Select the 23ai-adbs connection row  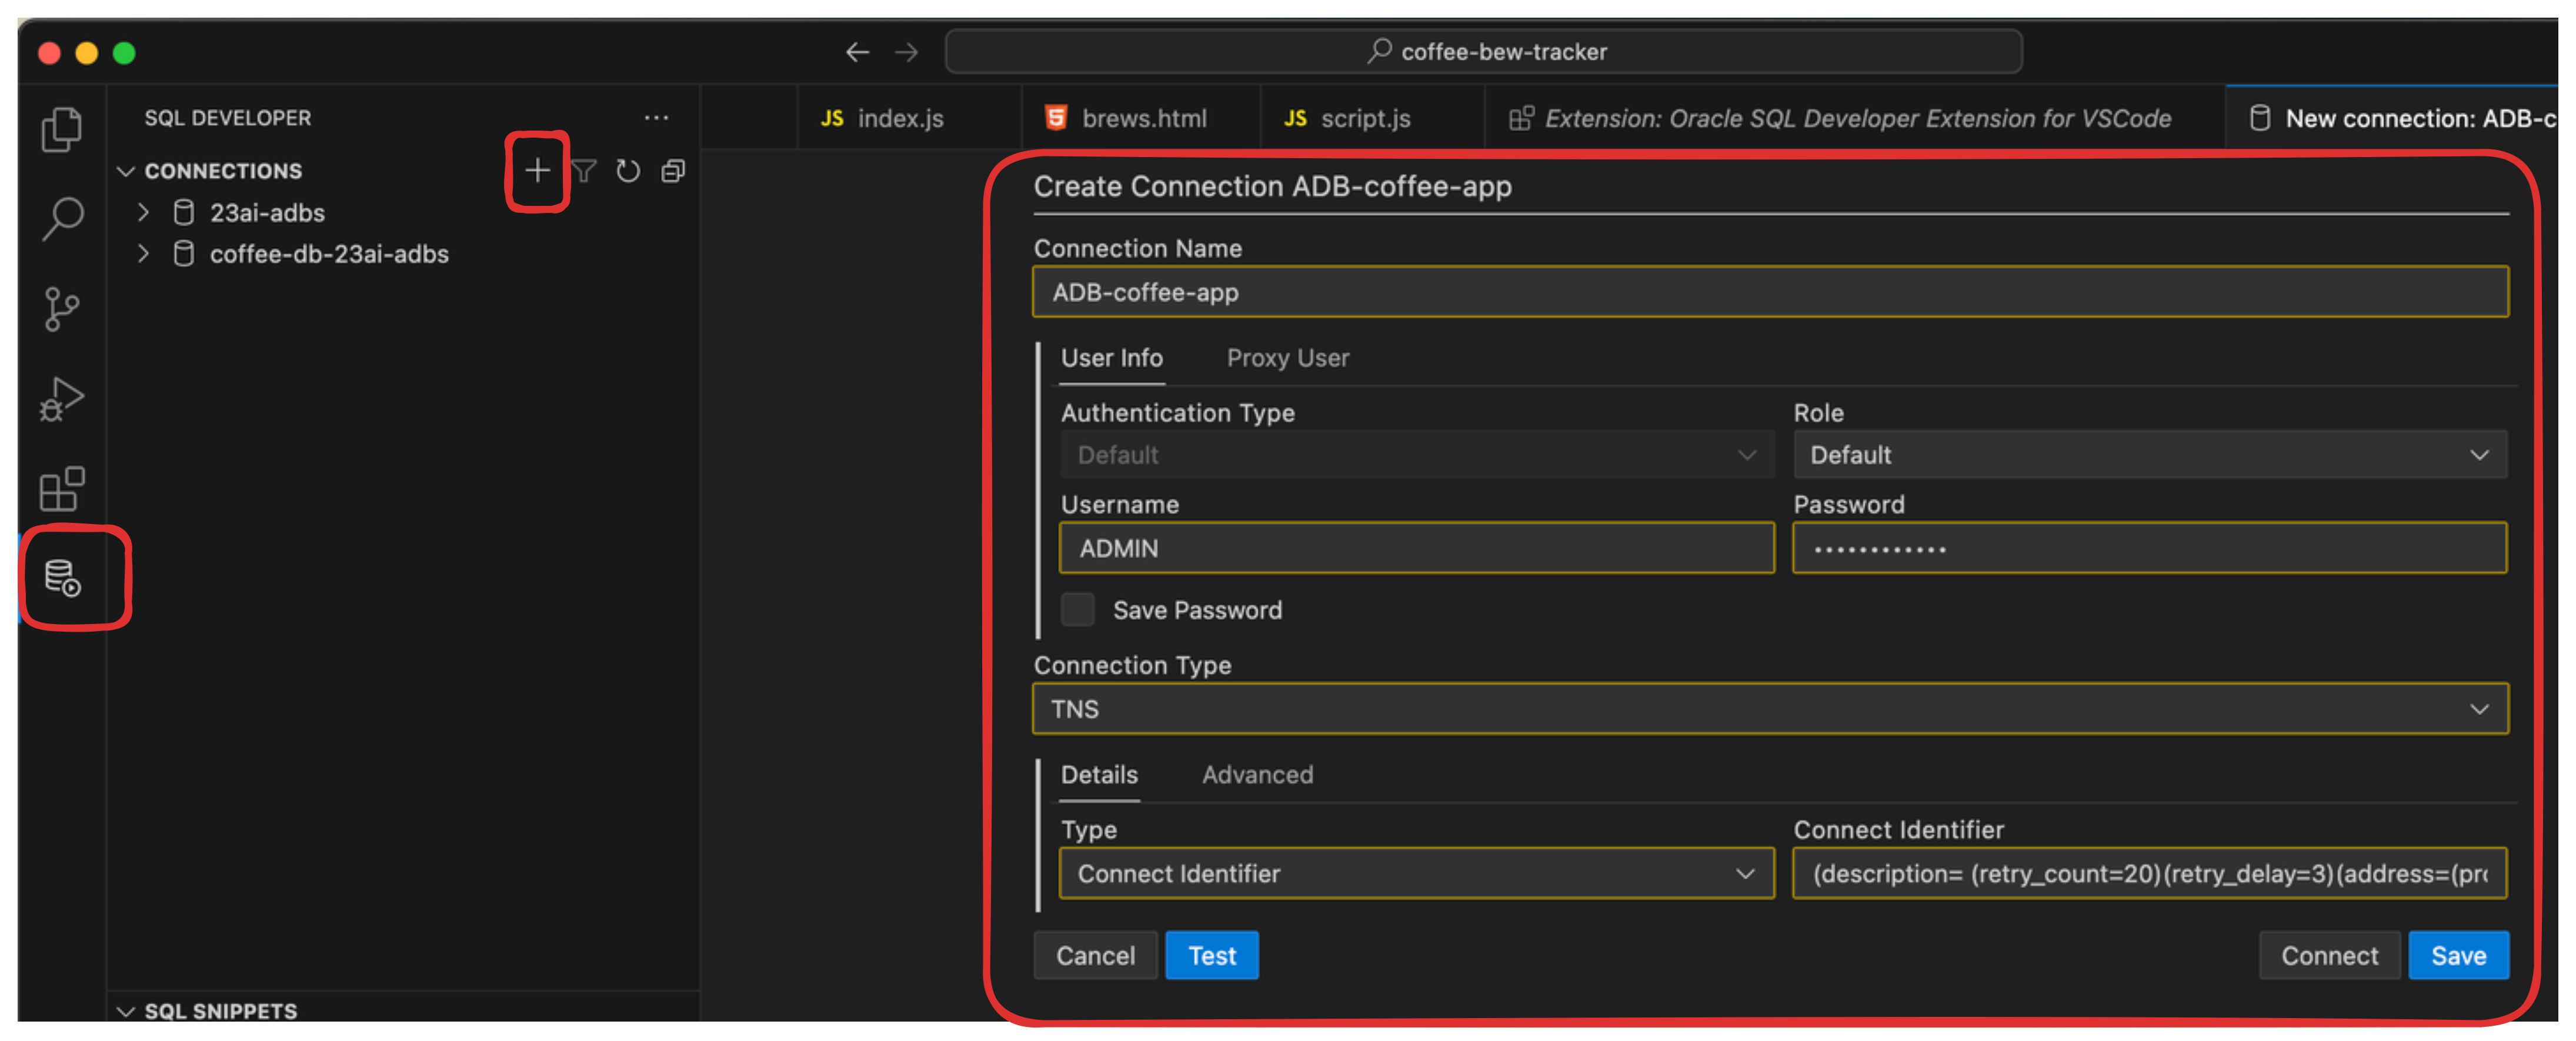click(x=403, y=213)
